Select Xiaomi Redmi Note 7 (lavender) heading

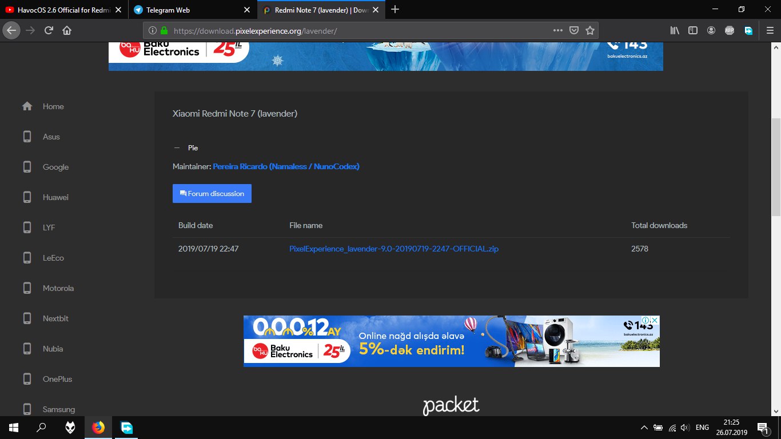[235, 113]
